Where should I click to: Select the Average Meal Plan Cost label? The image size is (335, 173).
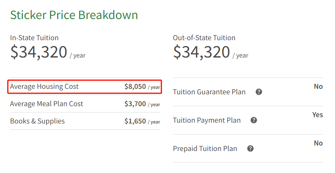pos(47,104)
